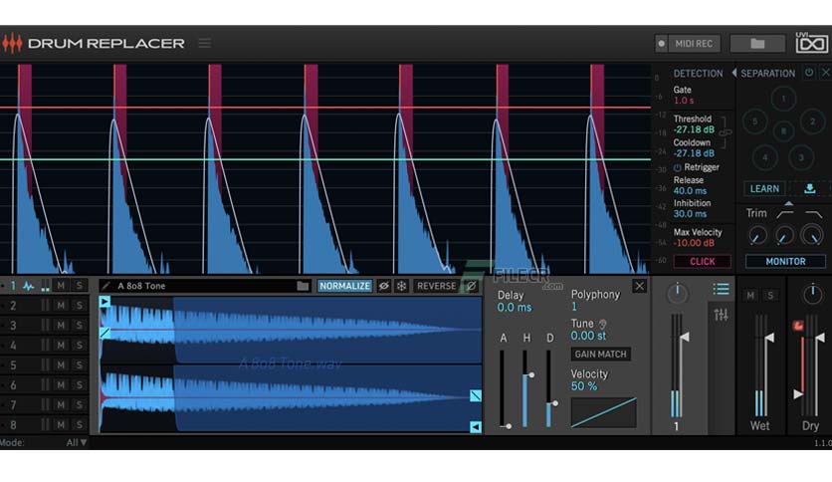Click the phase invert icon
The width and height of the screenshot is (832, 482).
coord(471,286)
